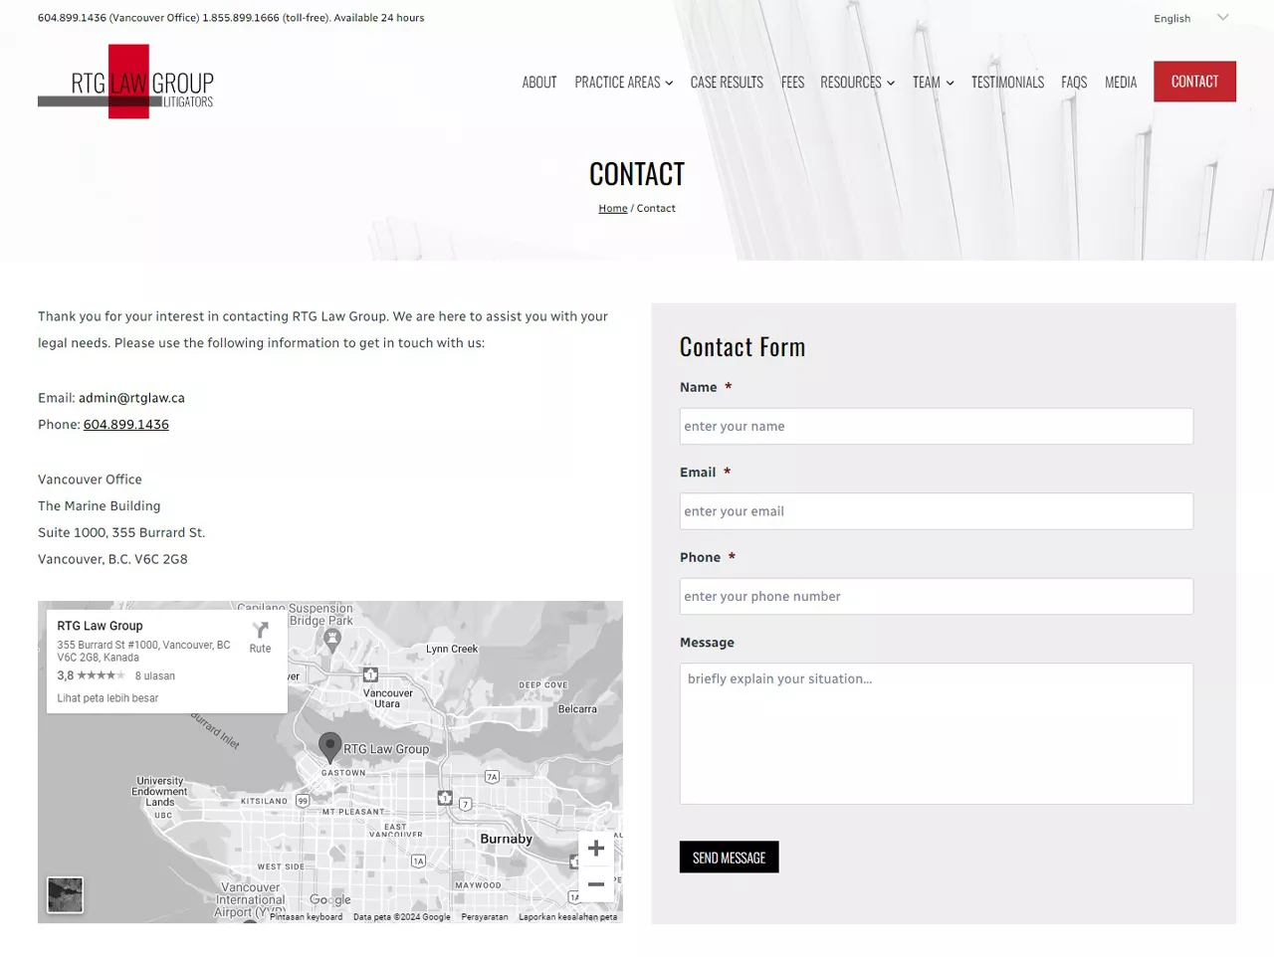Open the Case Results page
This screenshot has height=957, width=1274.
[x=727, y=83]
